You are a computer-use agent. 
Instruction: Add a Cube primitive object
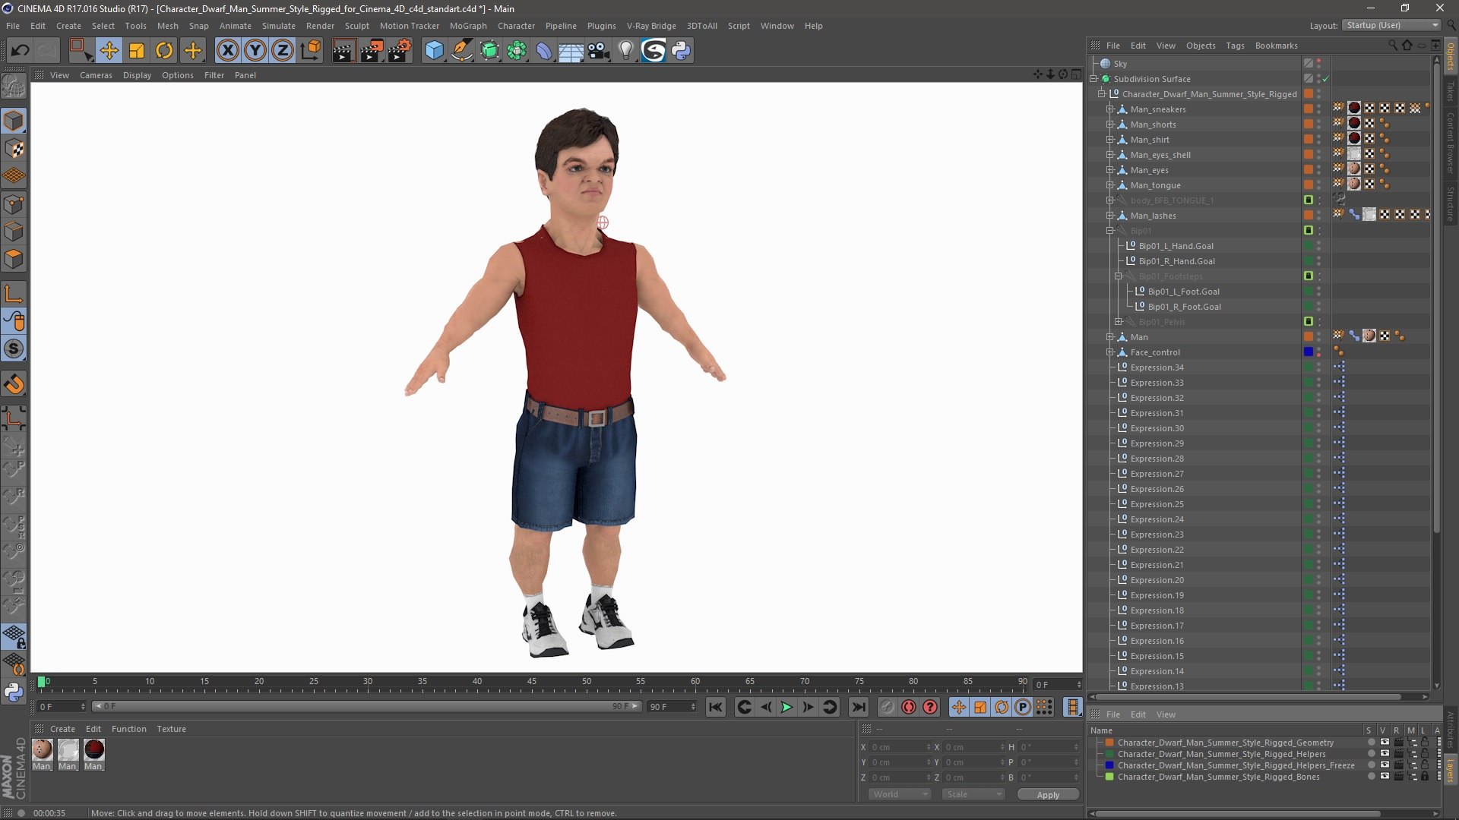click(434, 51)
